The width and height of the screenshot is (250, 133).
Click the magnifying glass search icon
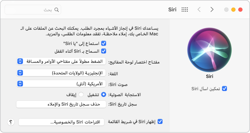(x=57, y=10)
